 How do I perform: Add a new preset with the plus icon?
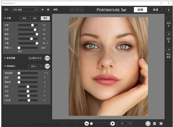(x=42, y=10)
